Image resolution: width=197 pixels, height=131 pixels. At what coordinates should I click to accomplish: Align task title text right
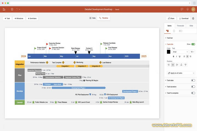190,56
